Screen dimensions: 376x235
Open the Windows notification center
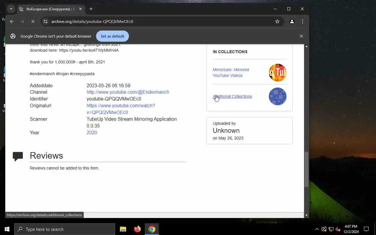[366, 229]
